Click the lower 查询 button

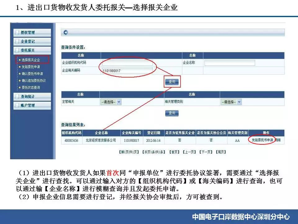coord(172,113)
